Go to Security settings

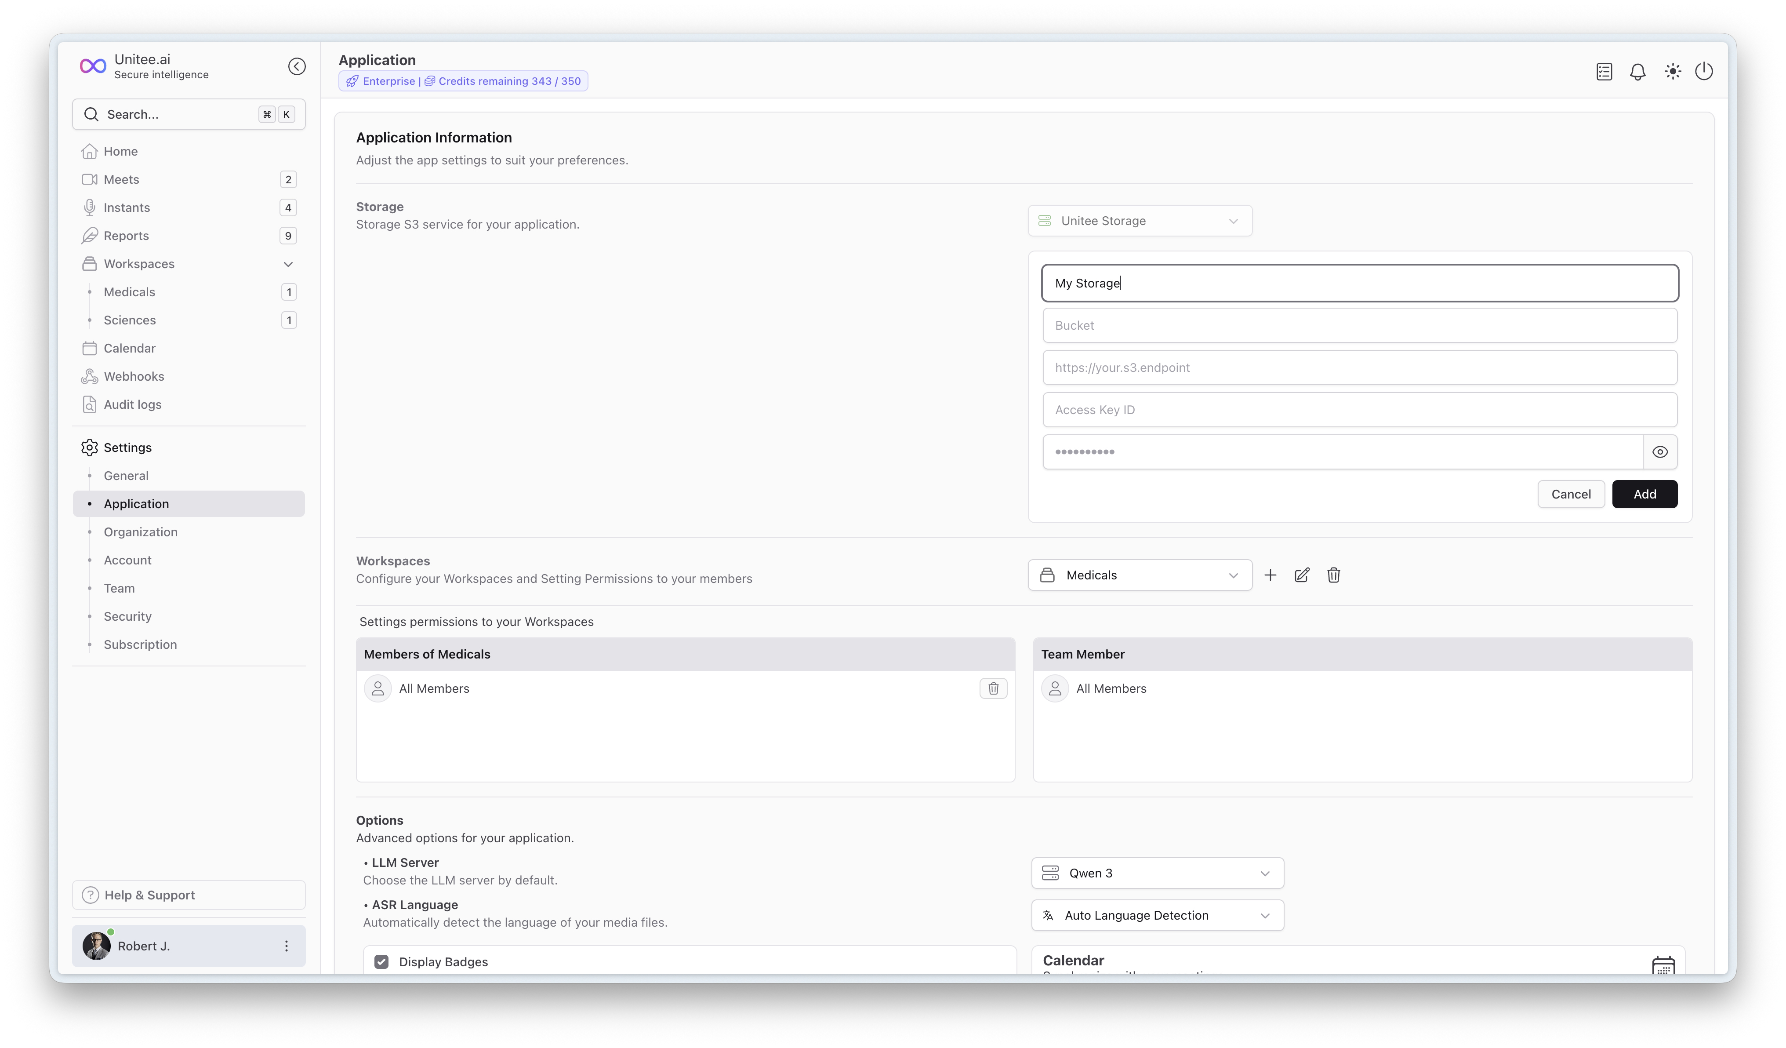(189, 616)
